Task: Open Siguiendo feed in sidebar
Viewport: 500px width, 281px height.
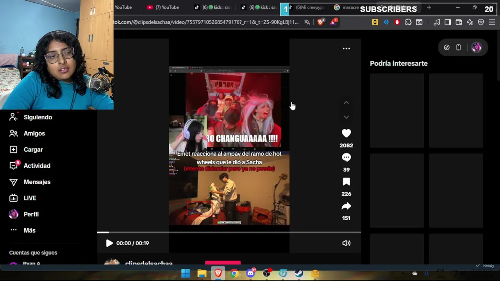Action: click(38, 117)
